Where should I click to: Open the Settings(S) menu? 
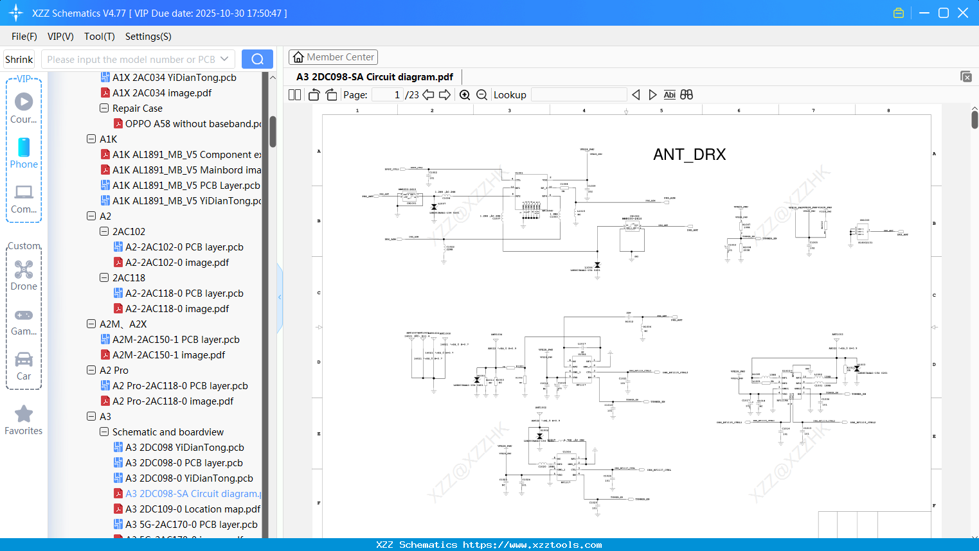(148, 37)
